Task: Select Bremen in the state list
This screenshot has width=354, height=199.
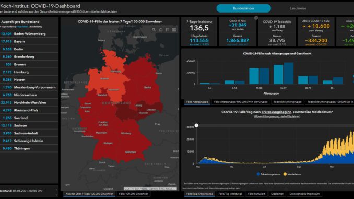Action: pos(29,64)
